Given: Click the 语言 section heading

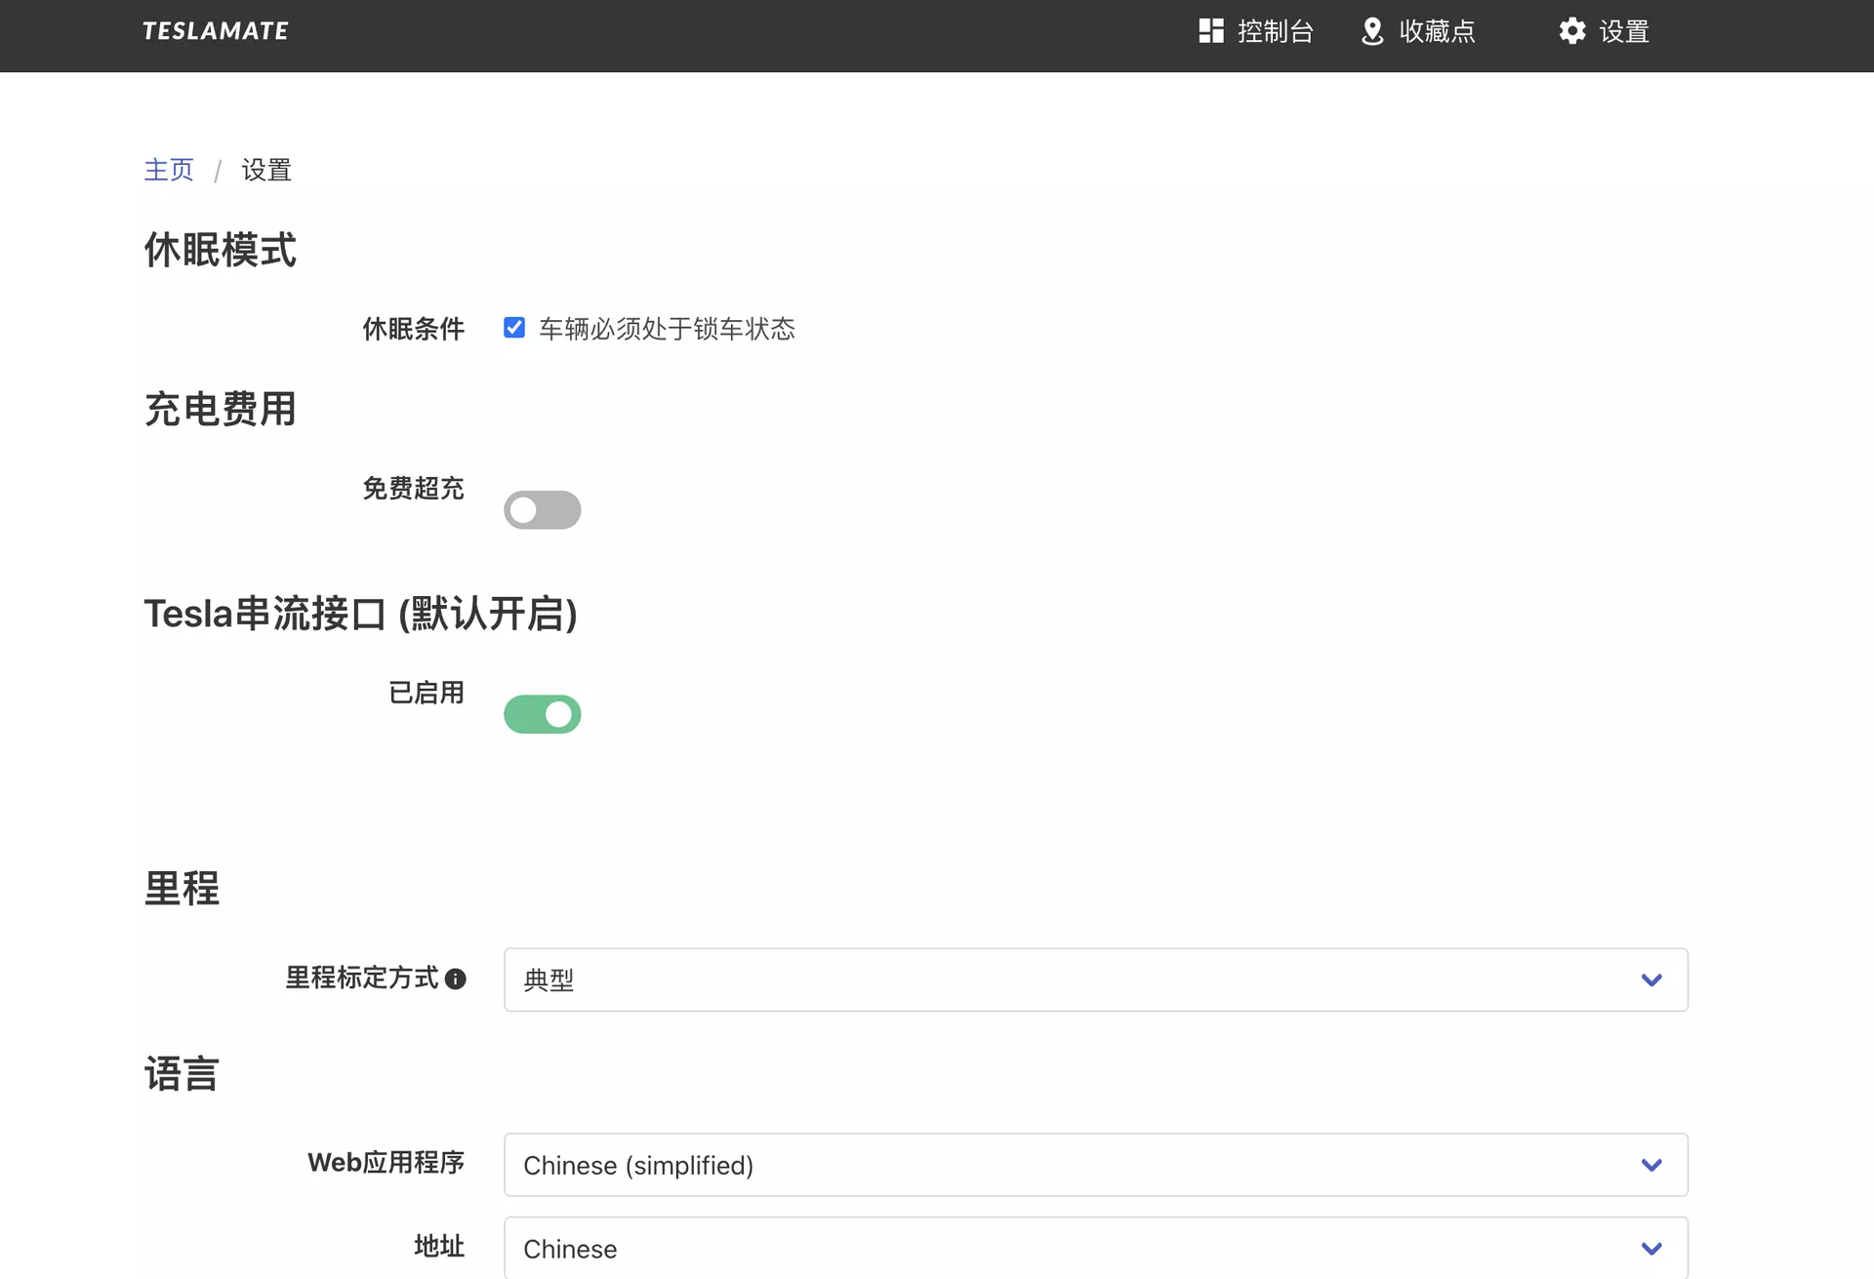Looking at the screenshot, I should (183, 1073).
